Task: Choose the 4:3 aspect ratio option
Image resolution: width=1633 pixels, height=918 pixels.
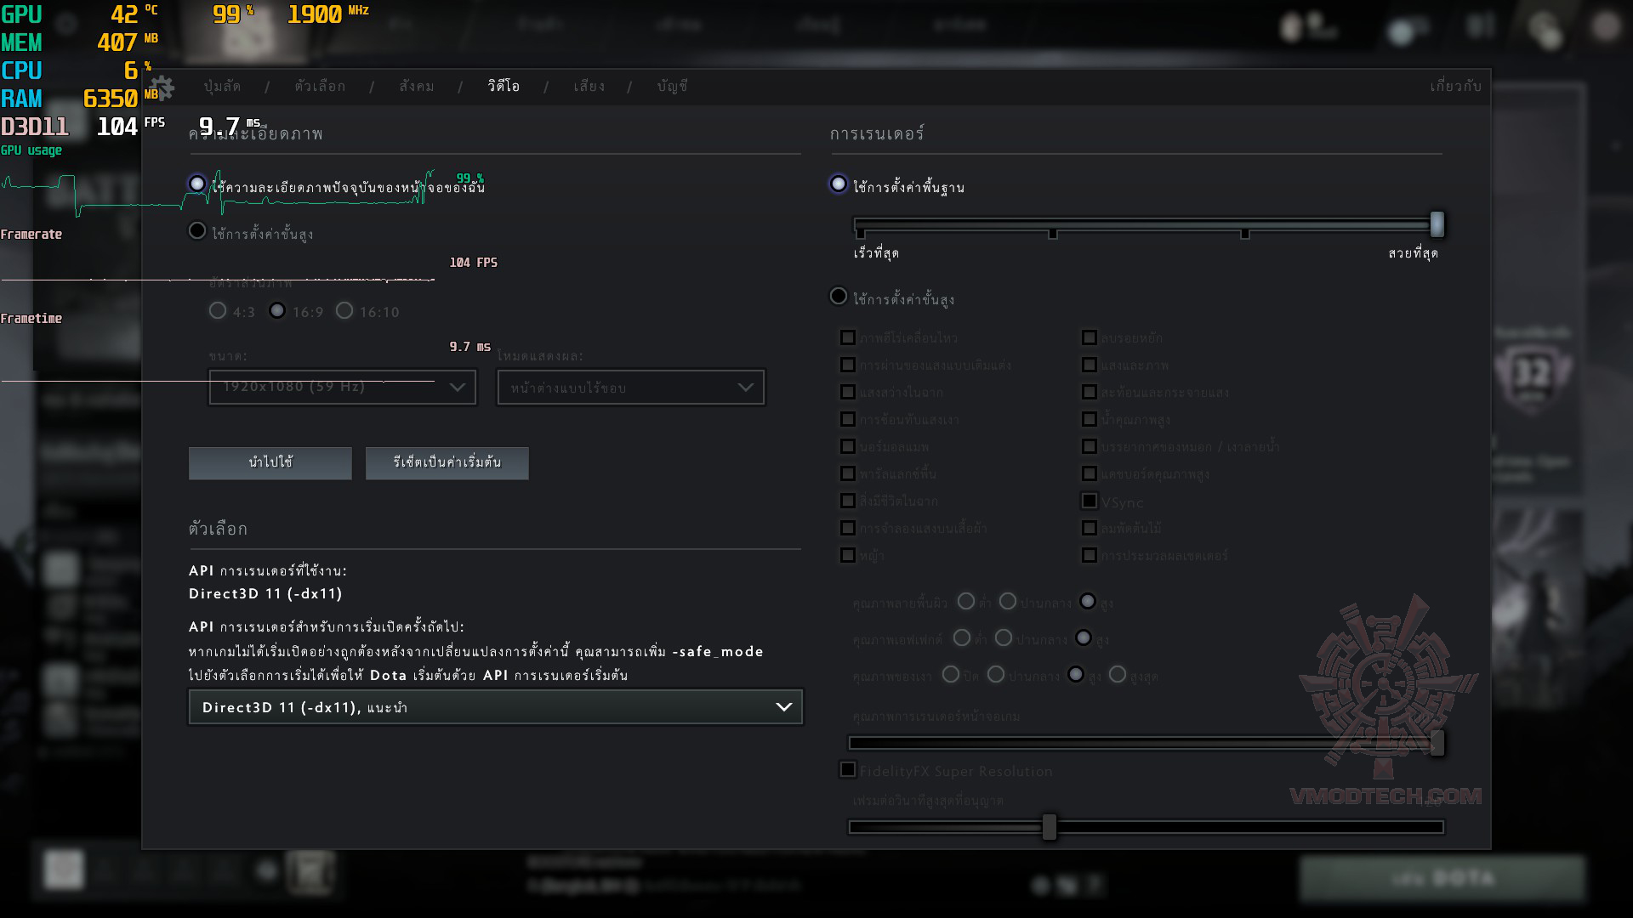Action: point(218,311)
